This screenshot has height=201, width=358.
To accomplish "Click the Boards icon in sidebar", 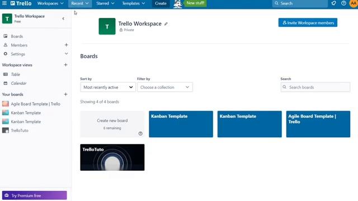I will (6, 36).
